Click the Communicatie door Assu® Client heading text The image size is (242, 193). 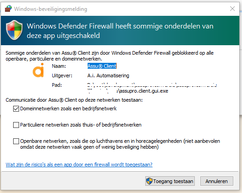[74, 100]
